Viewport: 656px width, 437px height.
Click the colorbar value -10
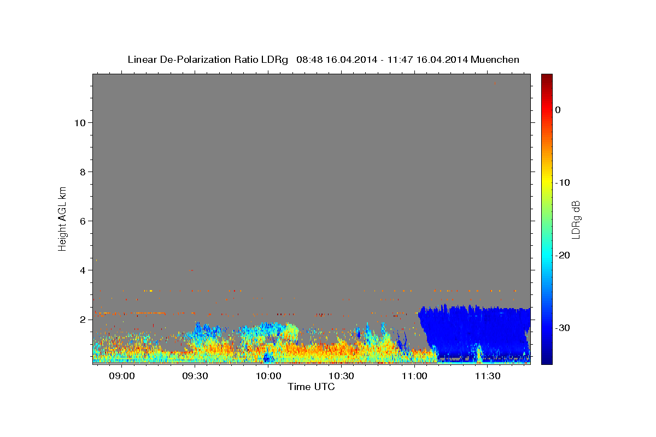tap(563, 182)
